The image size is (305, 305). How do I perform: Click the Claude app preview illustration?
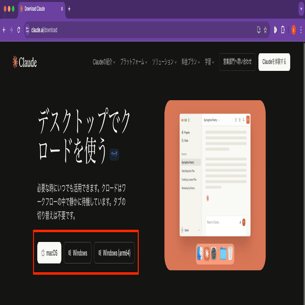coord(215,185)
